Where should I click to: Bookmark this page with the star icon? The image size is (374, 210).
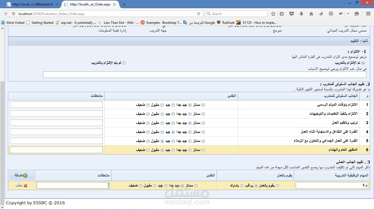pyautogui.click(x=273, y=14)
